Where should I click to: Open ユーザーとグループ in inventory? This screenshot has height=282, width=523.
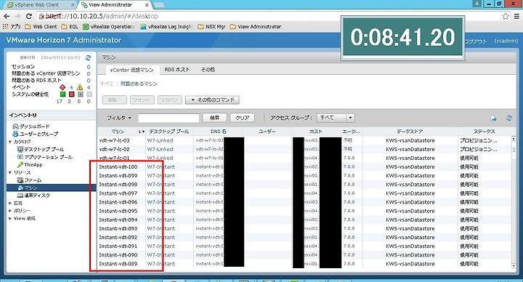(35, 134)
